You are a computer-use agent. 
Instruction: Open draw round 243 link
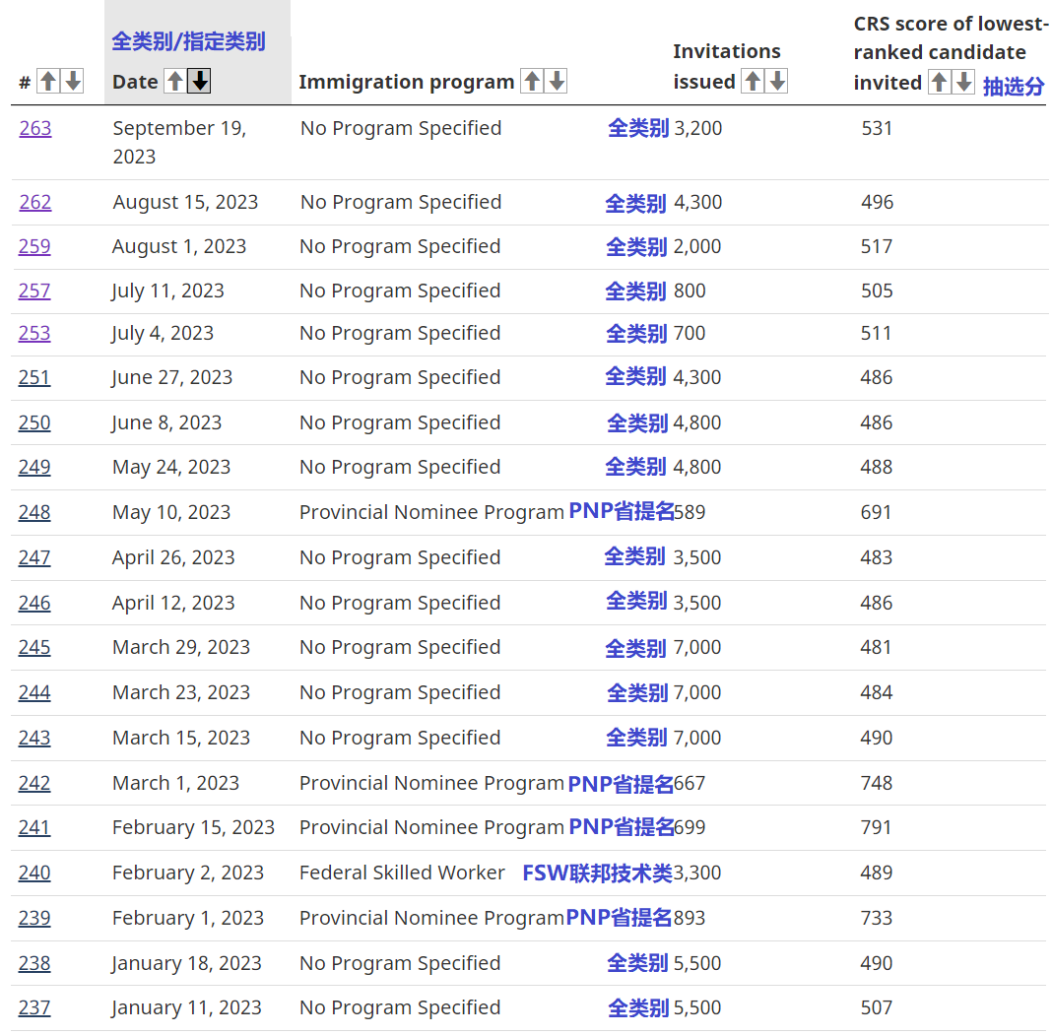(x=34, y=738)
